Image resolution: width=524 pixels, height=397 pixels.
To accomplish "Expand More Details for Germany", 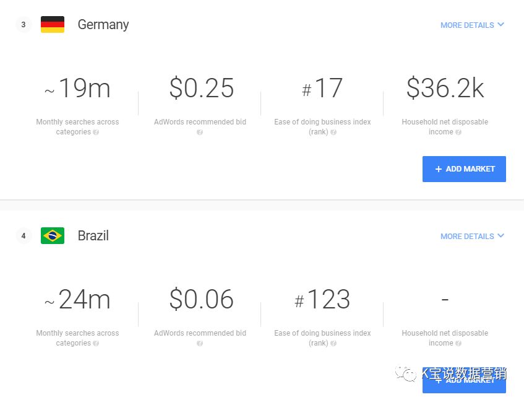I will click(x=472, y=25).
